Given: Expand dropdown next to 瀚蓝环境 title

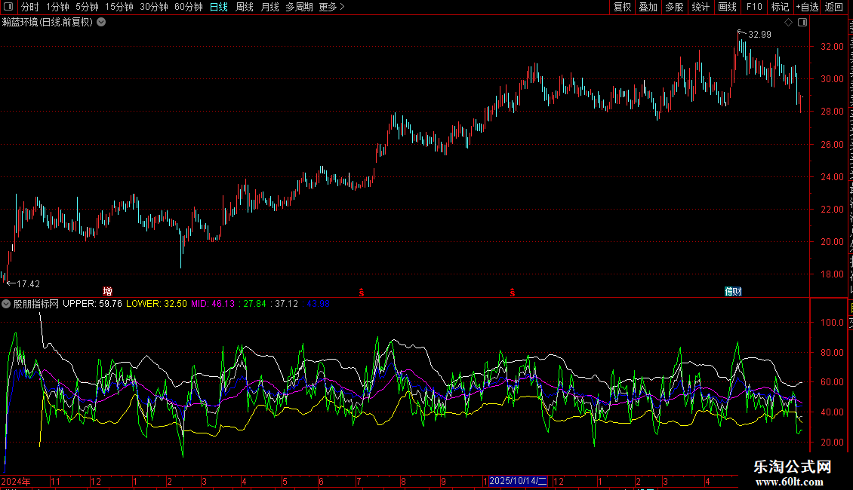Looking at the screenshot, I should [x=101, y=23].
